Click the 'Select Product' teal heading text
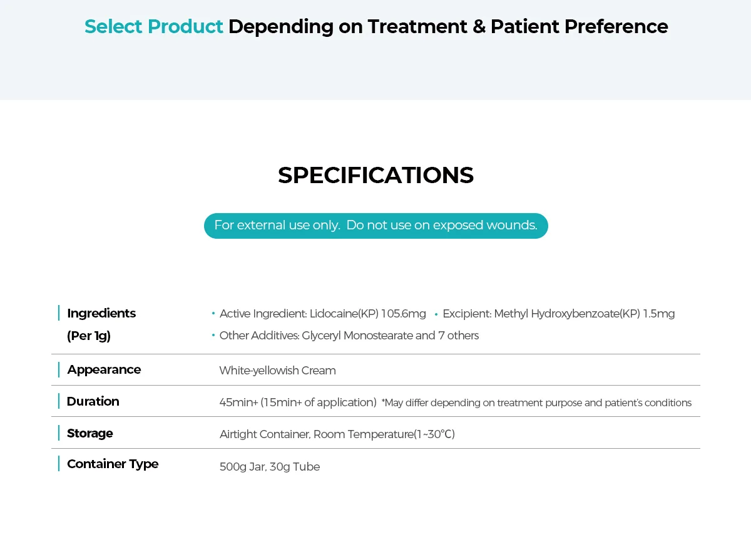The image size is (751, 540). coord(154,26)
